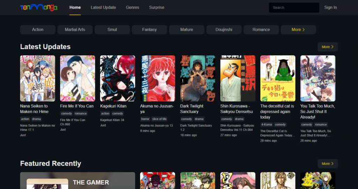Click Shin Kurosawa - Saikyou Densetsu title

[237, 109]
